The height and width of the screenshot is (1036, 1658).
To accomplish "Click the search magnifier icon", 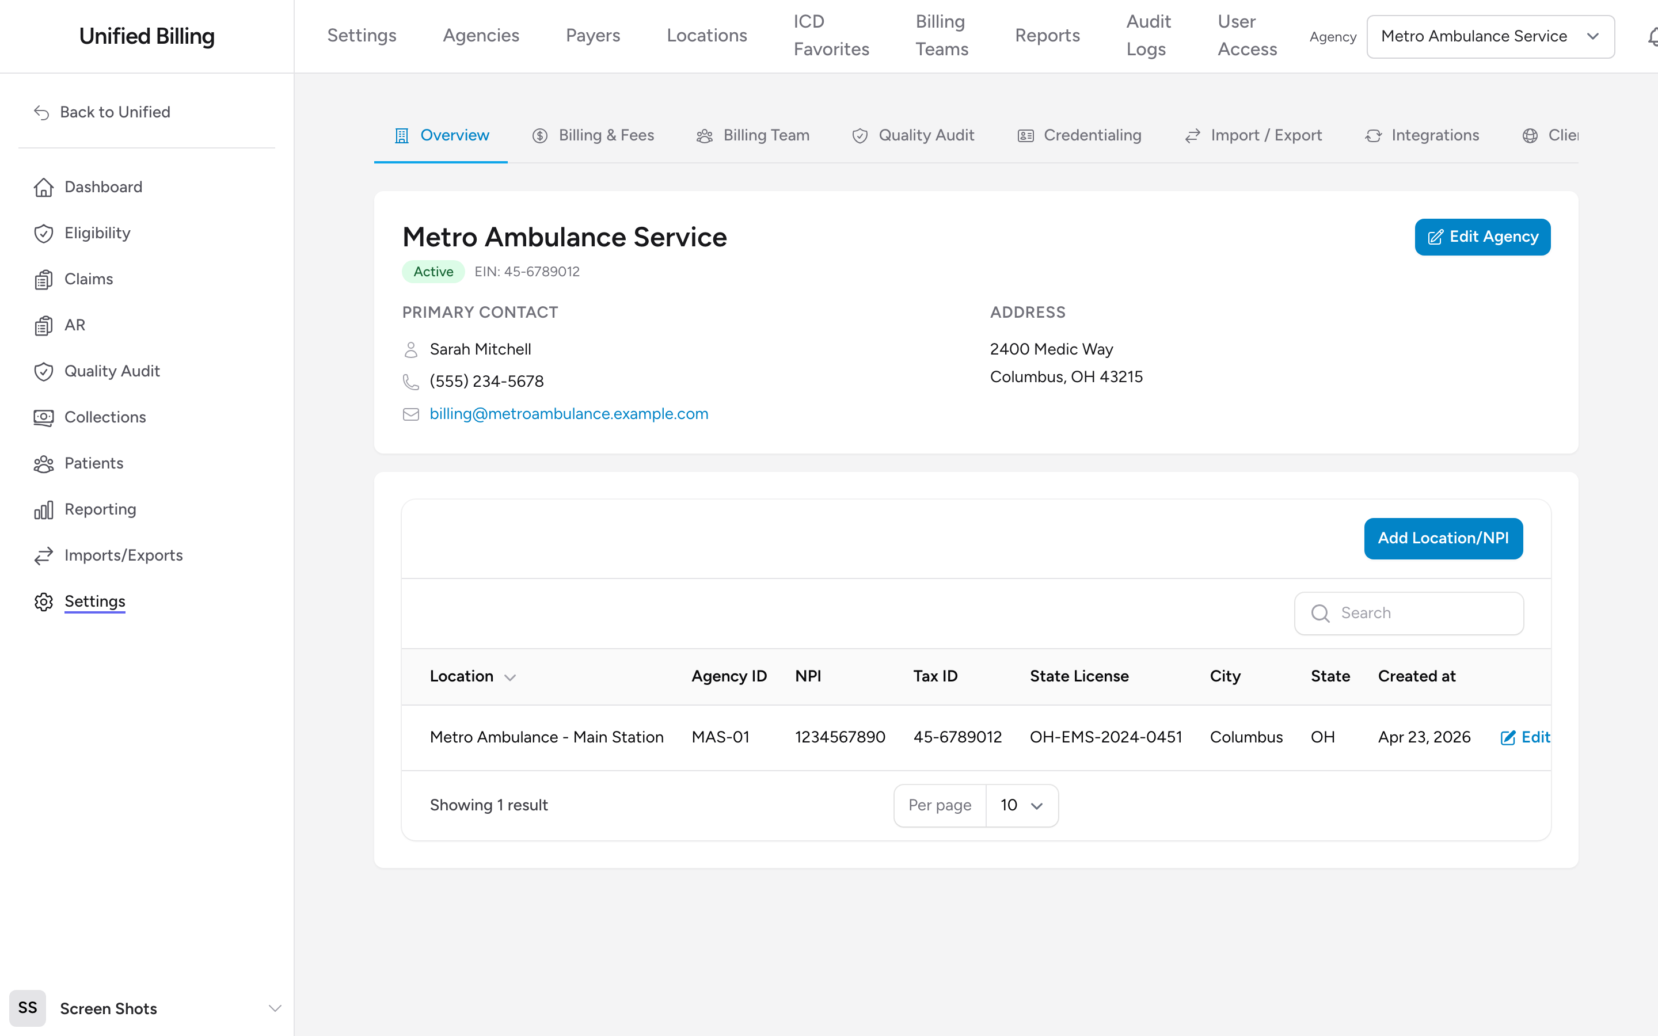I will coord(1320,613).
